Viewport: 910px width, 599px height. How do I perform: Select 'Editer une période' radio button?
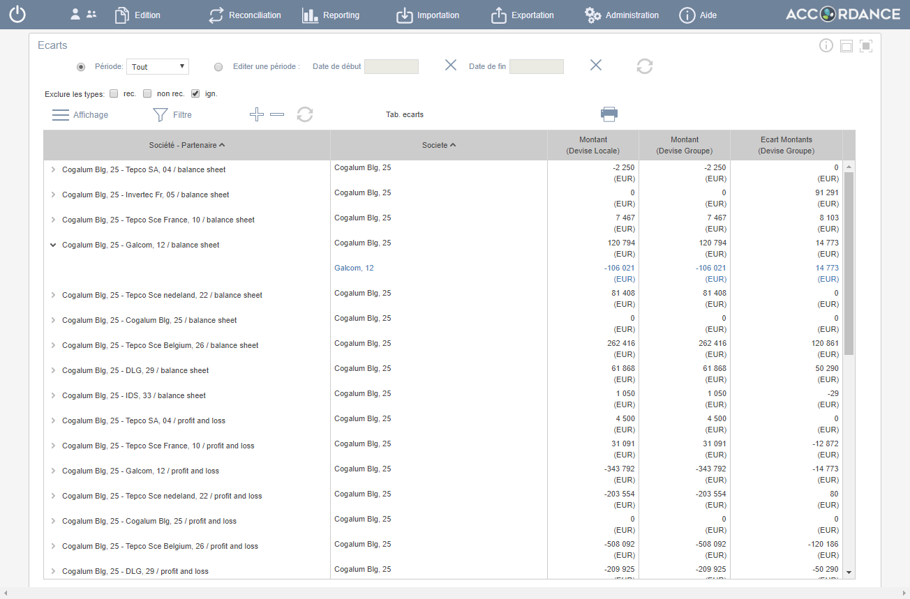click(218, 67)
